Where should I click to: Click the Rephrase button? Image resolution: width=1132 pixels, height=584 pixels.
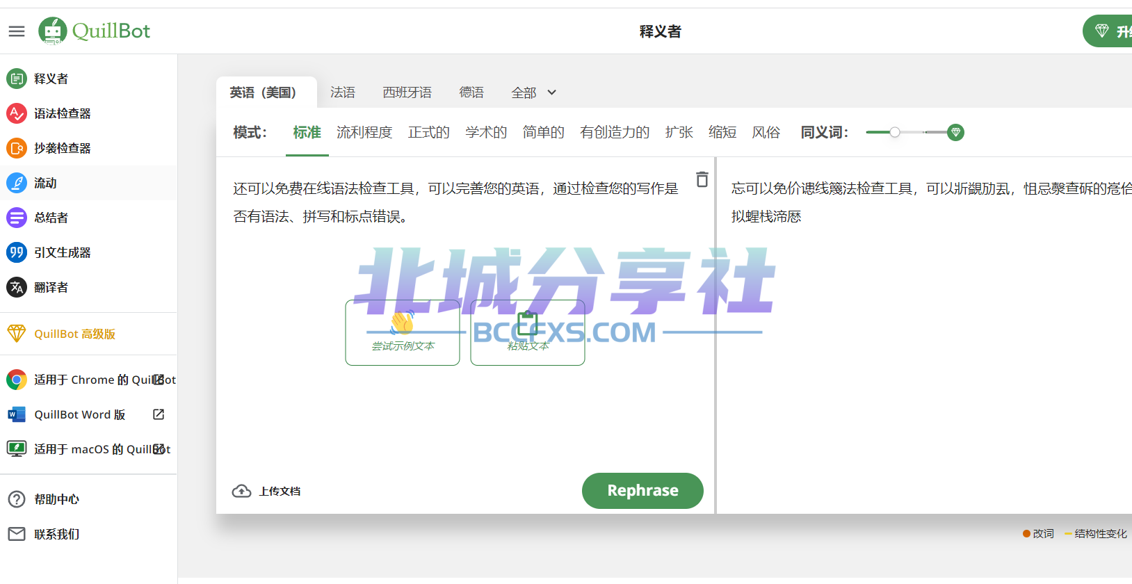pyautogui.click(x=642, y=491)
